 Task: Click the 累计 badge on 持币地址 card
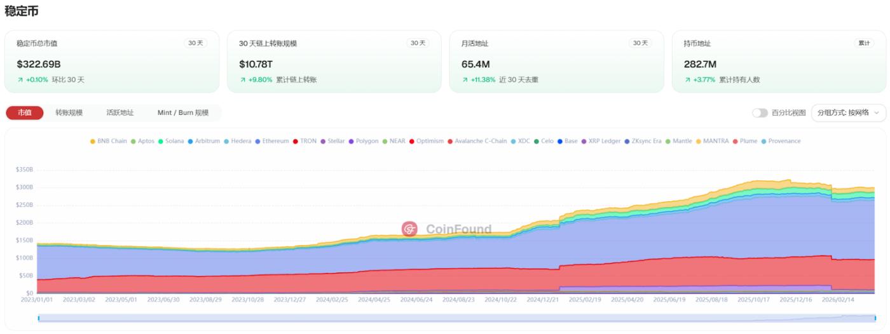click(x=864, y=43)
